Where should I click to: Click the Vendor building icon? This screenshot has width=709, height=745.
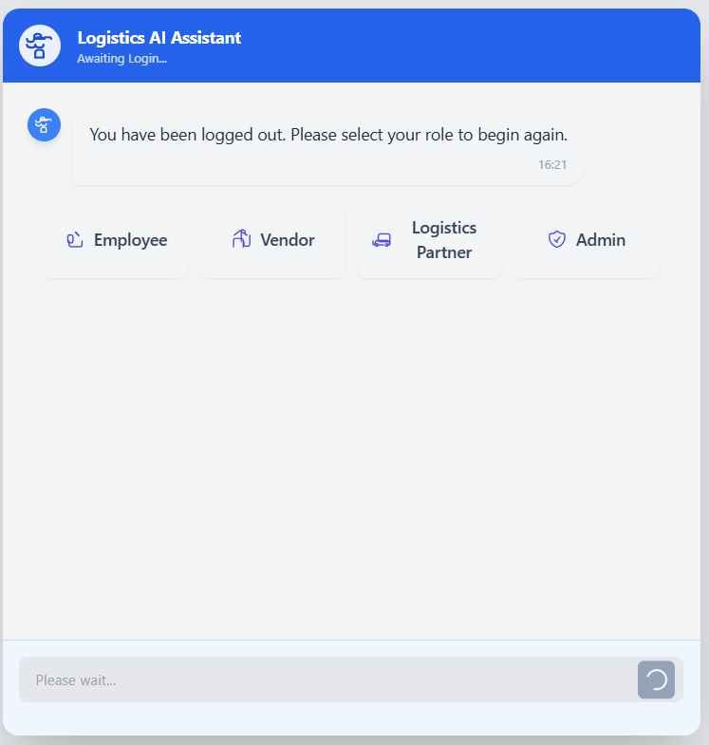click(x=241, y=239)
